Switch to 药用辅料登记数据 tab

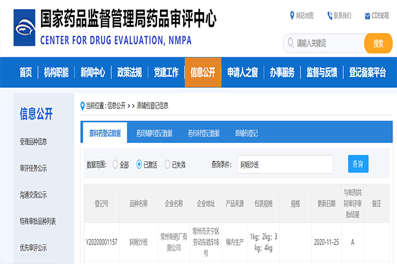pyautogui.click(x=154, y=132)
